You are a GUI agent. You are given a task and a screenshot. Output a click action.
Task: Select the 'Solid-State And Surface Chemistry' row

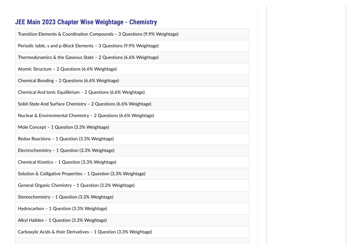pos(132,104)
